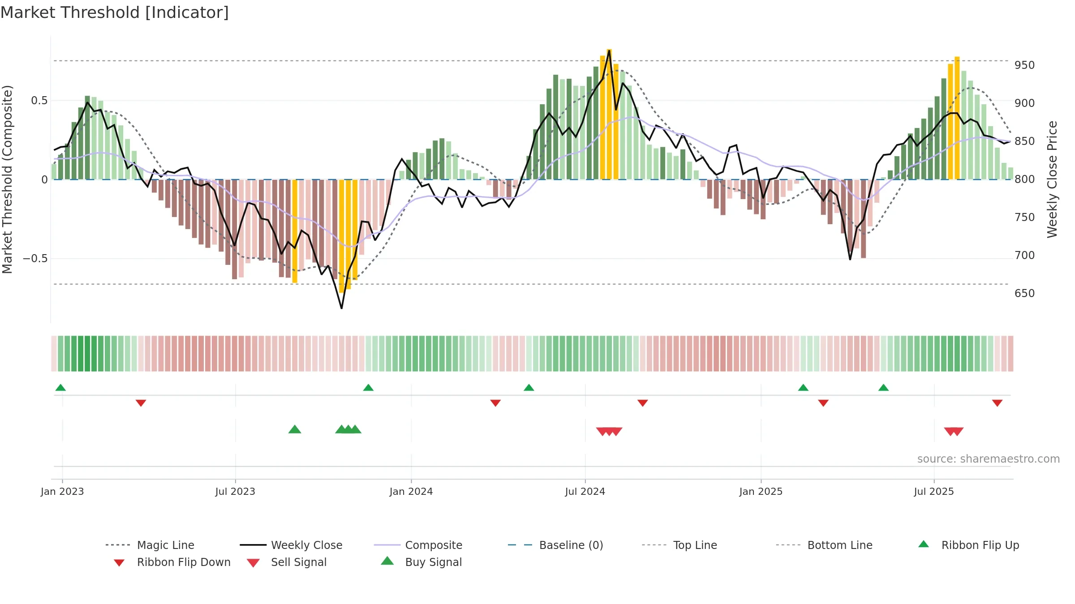Click the 950 price axis tick

1025,65
